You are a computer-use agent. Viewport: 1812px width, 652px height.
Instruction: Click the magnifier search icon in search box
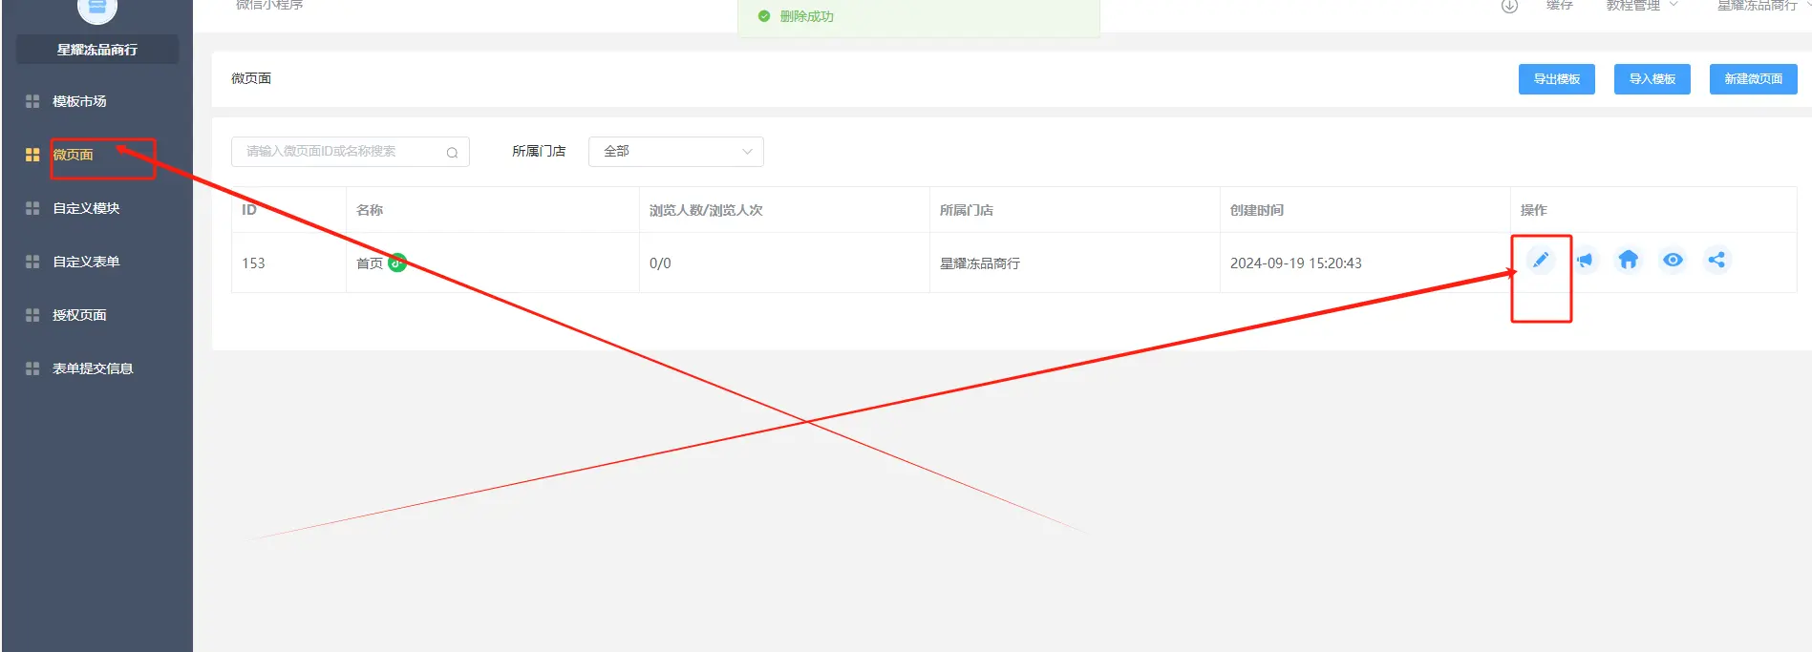pos(452,153)
